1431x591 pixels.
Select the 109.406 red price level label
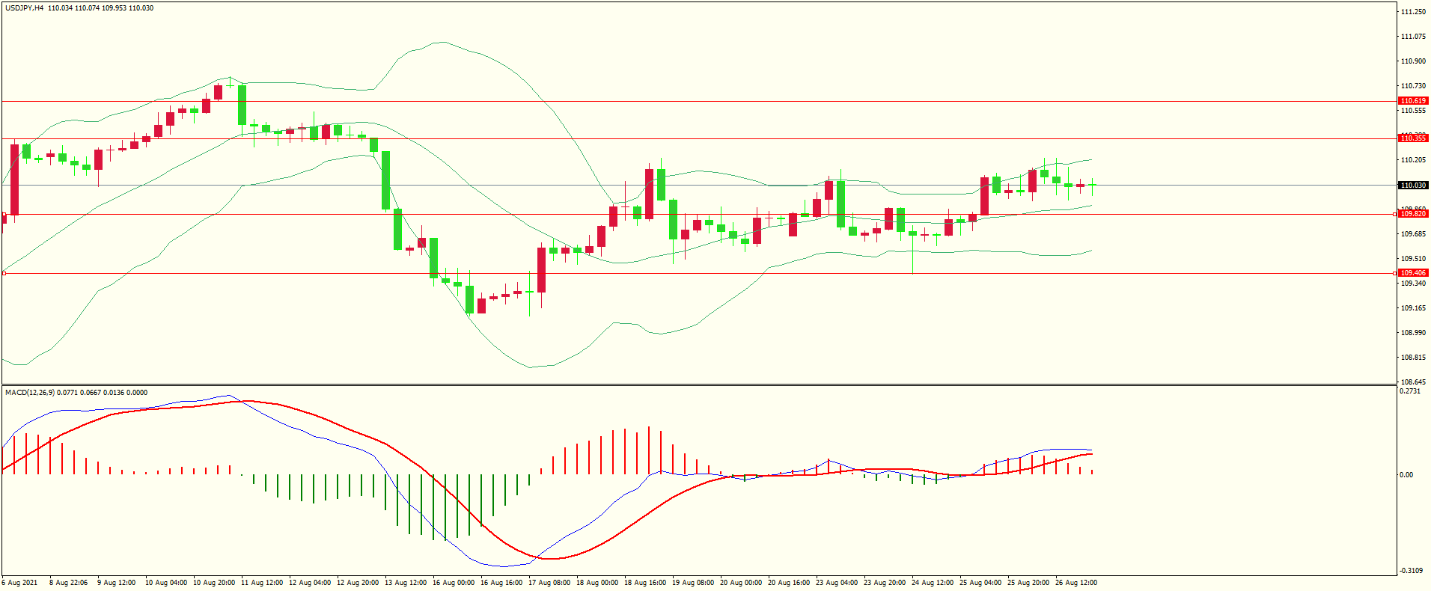click(1413, 273)
